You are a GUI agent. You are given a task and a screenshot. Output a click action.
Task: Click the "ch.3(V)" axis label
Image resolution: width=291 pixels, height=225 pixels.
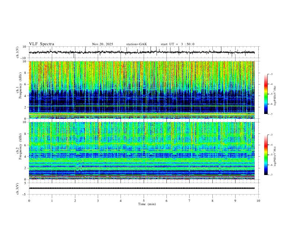(18, 189)
